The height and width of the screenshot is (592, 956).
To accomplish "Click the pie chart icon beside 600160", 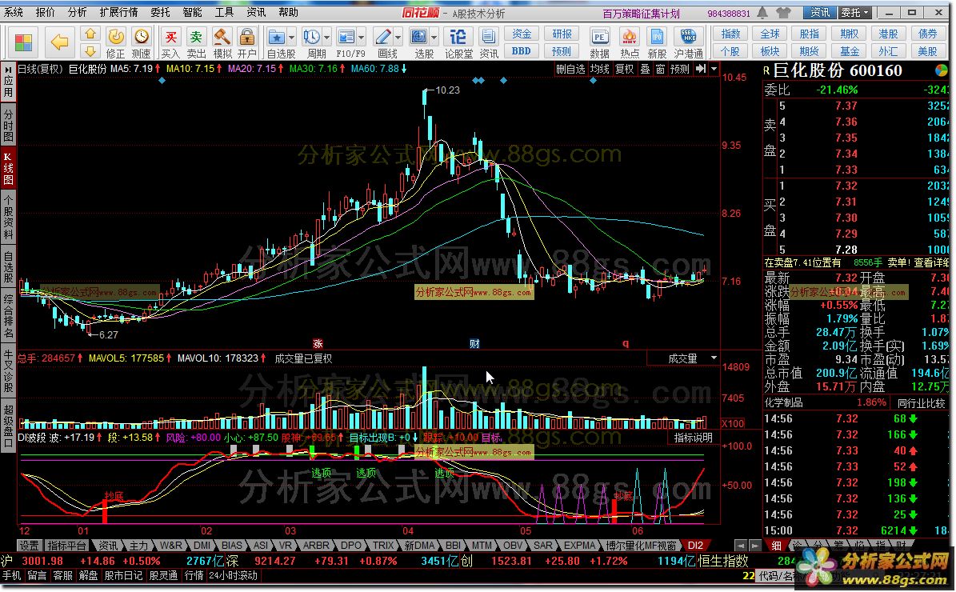I will 942,70.
